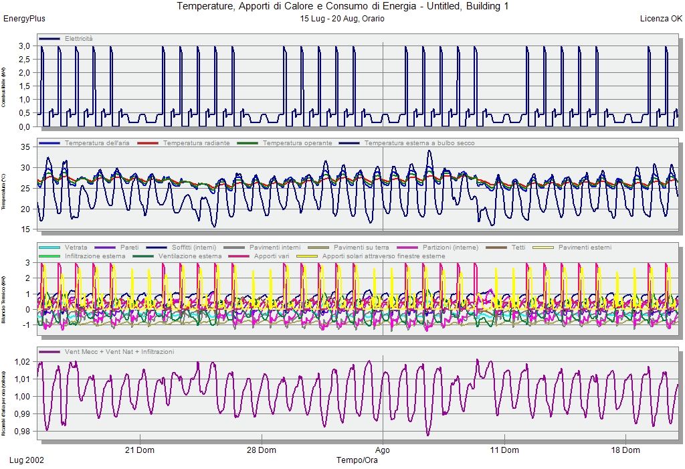Click the 'Tempo/Ora' axis title
Image resolution: width=685 pixels, height=469 pixels.
[357, 460]
